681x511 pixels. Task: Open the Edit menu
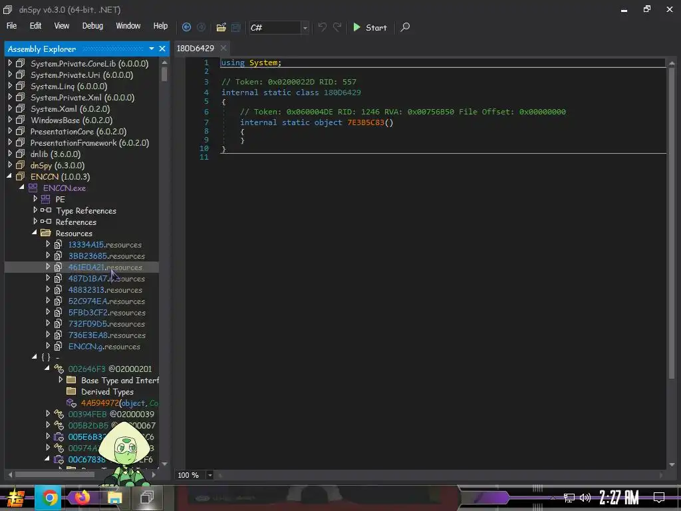point(35,26)
